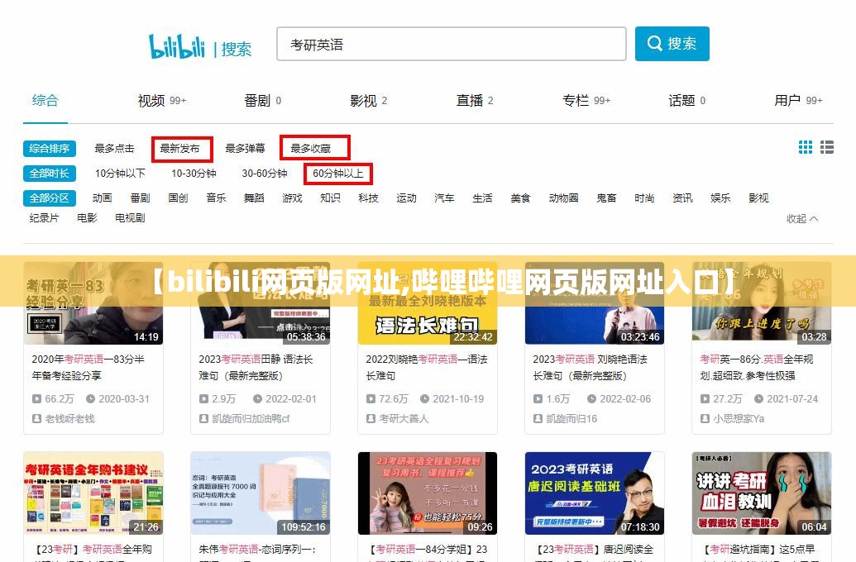This screenshot has width=856, height=562.
Task: Filter by 动物圈 category
Action: click(563, 198)
